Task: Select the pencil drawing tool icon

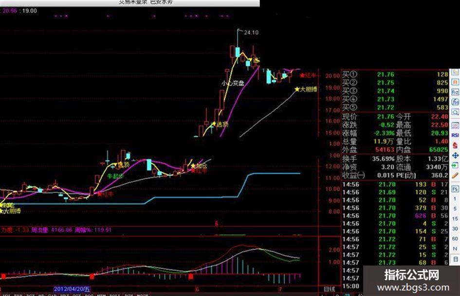Action: [455, 175]
